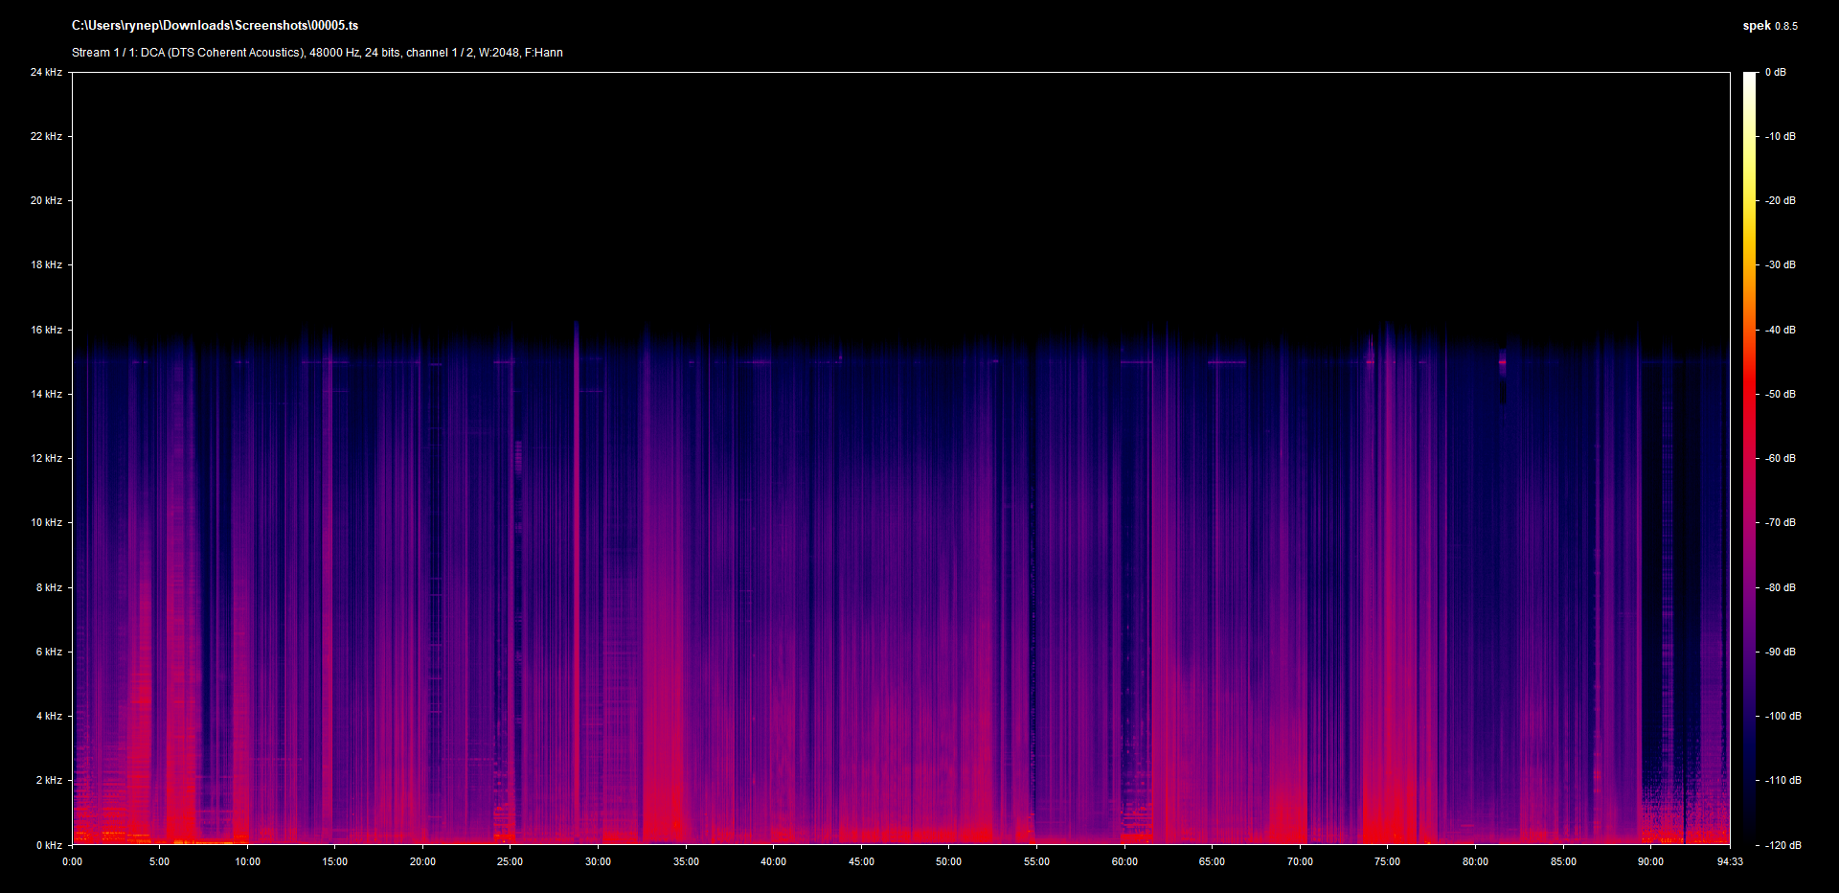Click the 16 kHz frequency axis label

(x=46, y=330)
